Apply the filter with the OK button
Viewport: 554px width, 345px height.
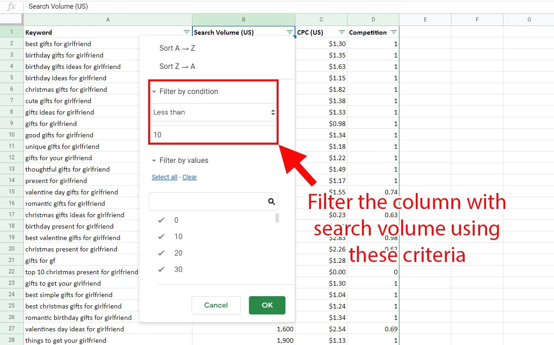[267, 306]
